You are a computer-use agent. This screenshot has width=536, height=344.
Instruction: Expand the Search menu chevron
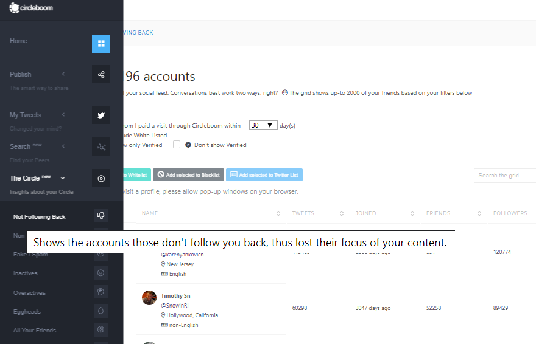pyautogui.click(x=63, y=146)
